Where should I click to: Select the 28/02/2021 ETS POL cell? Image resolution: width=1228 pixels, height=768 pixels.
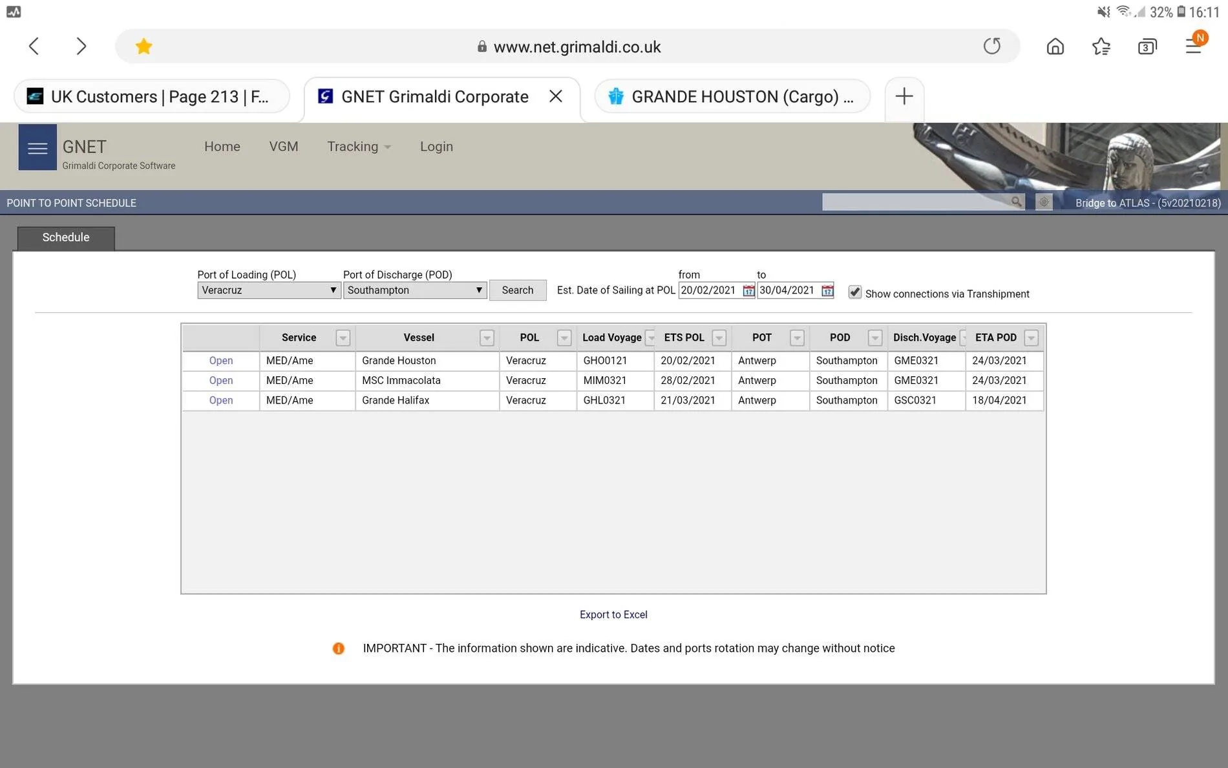coord(692,381)
